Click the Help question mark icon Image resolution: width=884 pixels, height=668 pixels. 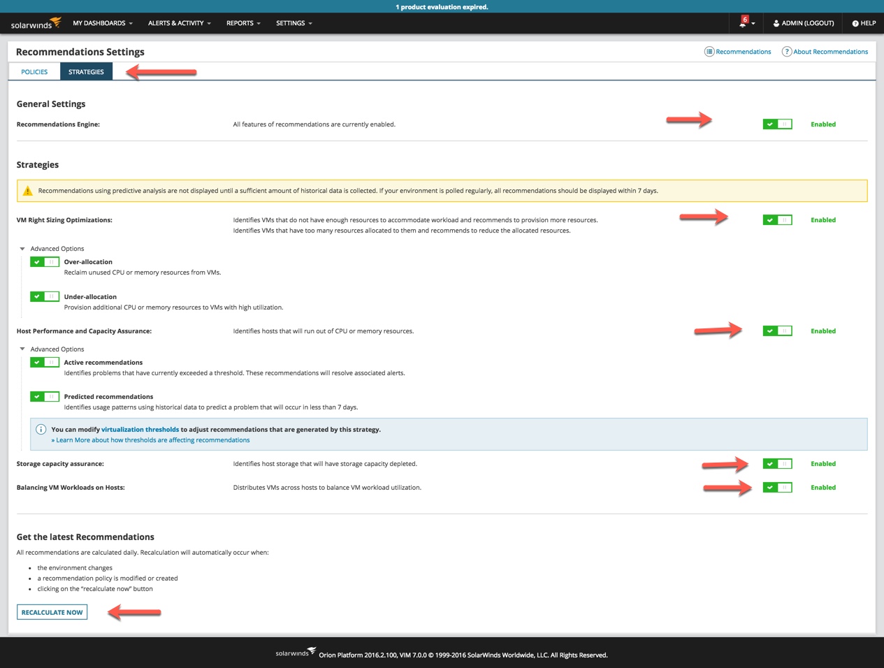tap(855, 24)
